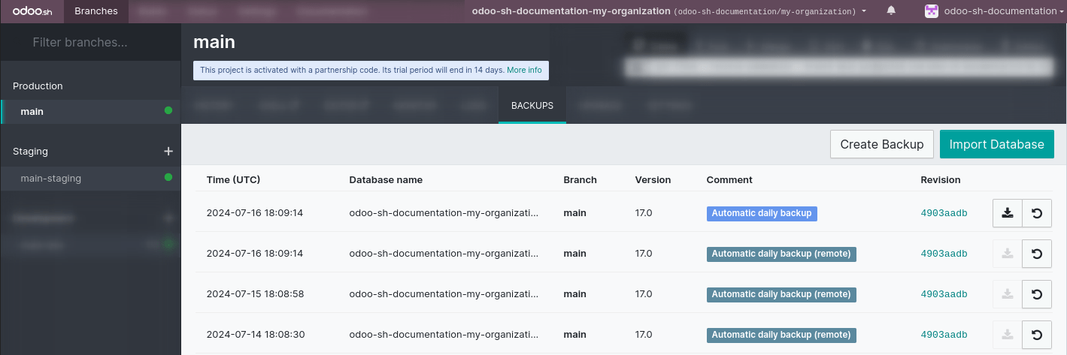Select the main-staging branch
The height and width of the screenshot is (355, 1067).
[51, 179]
